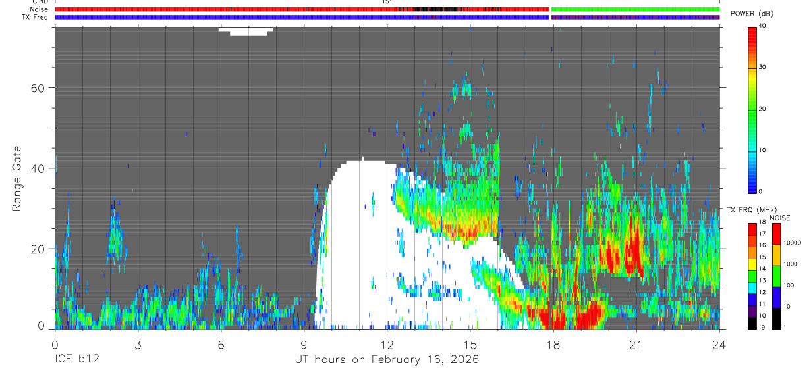Click the 1 label on NOISE scale
The width and height of the screenshot is (809, 373).
(785, 327)
